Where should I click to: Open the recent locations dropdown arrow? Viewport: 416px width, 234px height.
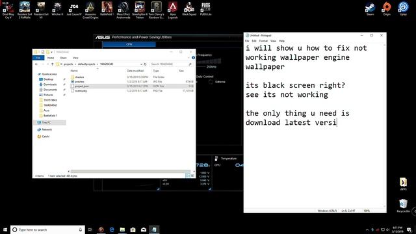tap(47, 64)
